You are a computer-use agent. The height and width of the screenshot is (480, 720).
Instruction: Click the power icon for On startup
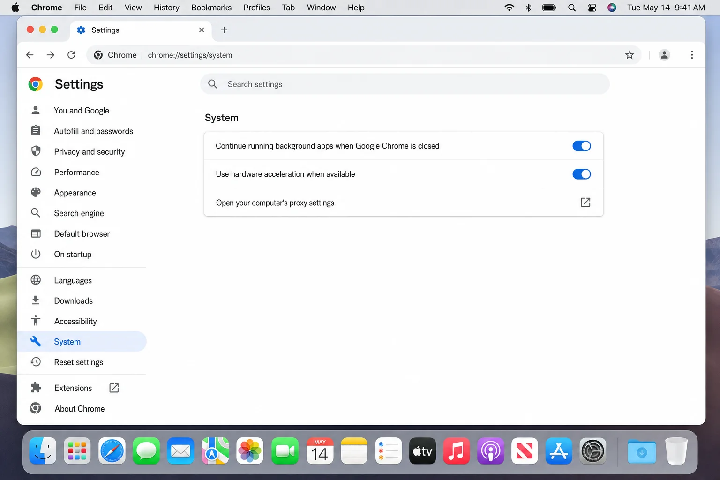(36, 254)
